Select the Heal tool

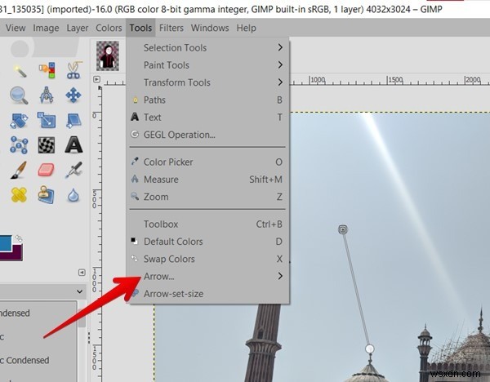pos(19,195)
